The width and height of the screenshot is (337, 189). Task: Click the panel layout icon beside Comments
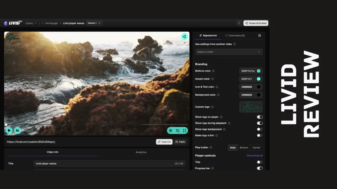coord(259,35)
